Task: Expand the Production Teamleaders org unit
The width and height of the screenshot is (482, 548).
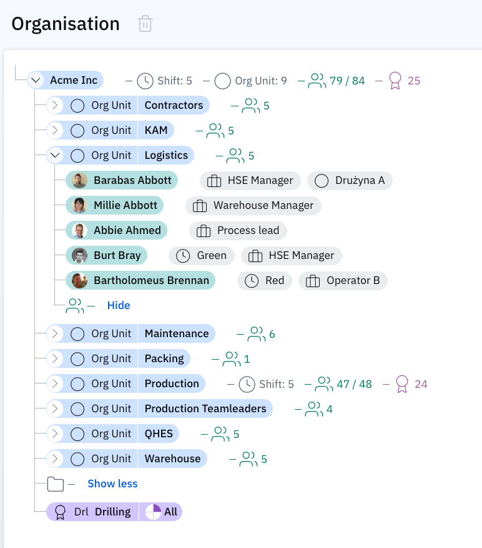Action: 55,409
